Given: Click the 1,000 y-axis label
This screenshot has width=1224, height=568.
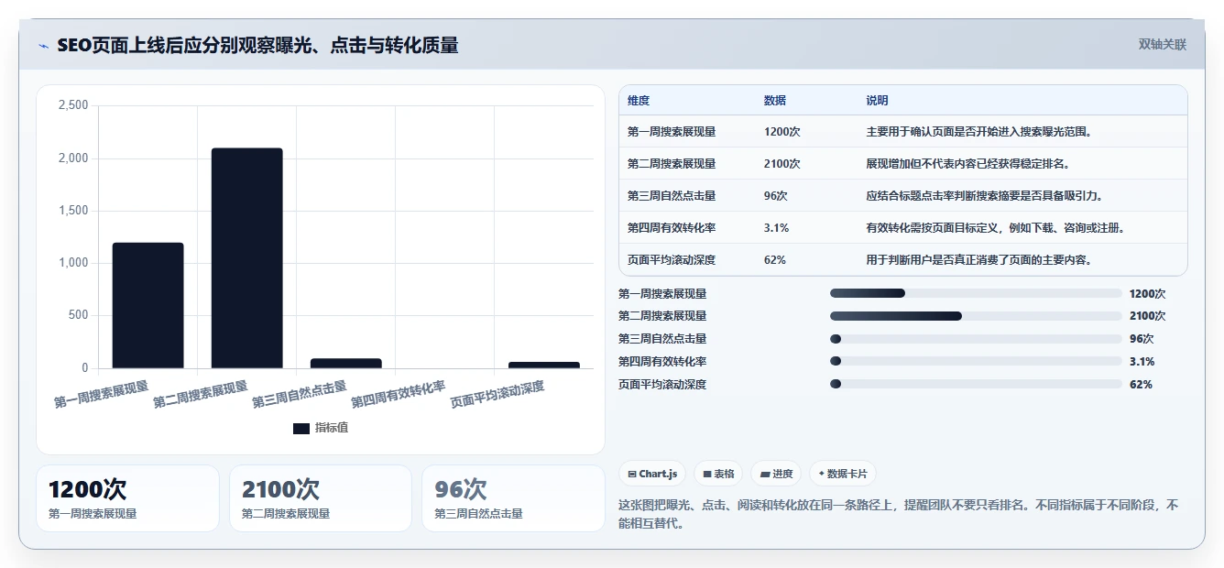Looking at the screenshot, I should 73,263.
